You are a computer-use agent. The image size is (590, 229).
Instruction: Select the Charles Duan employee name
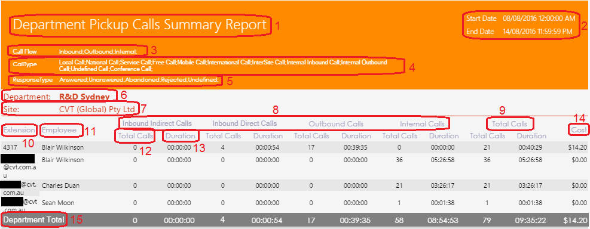60,185
